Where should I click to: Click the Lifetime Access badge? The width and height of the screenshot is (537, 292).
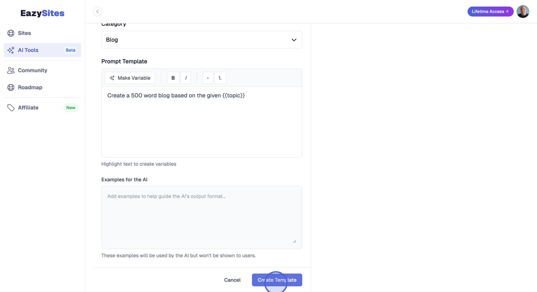[x=490, y=11]
